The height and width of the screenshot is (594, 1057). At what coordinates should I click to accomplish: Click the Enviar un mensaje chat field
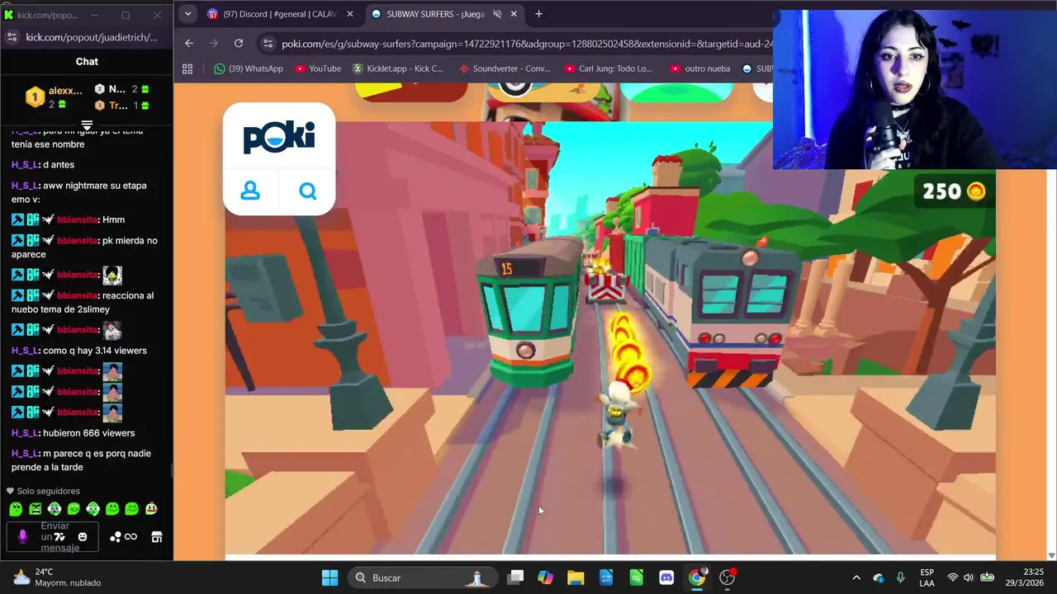click(x=54, y=537)
